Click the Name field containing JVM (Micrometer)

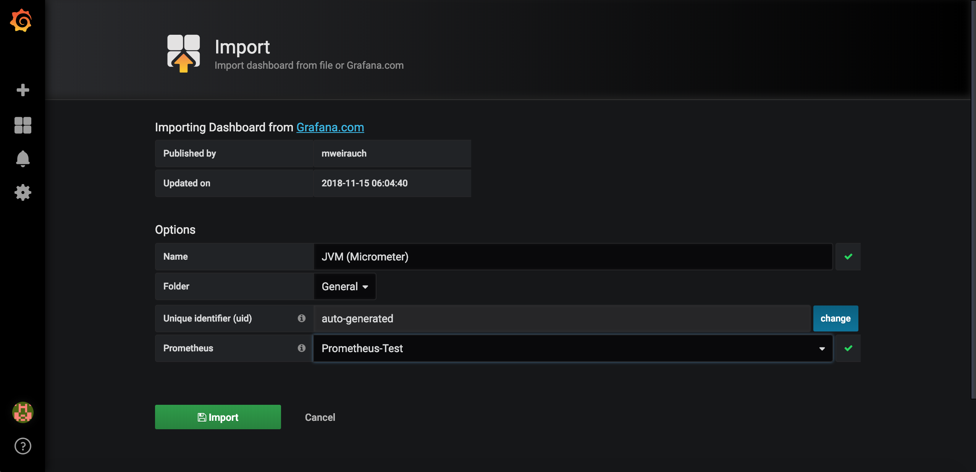tap(573, 257)
